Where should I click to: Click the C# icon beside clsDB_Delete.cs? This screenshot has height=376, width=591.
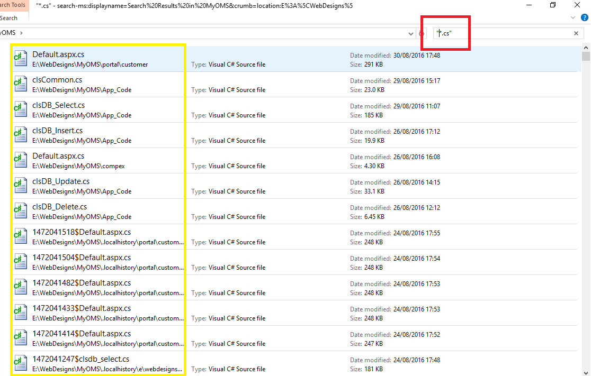click(20, 210)
